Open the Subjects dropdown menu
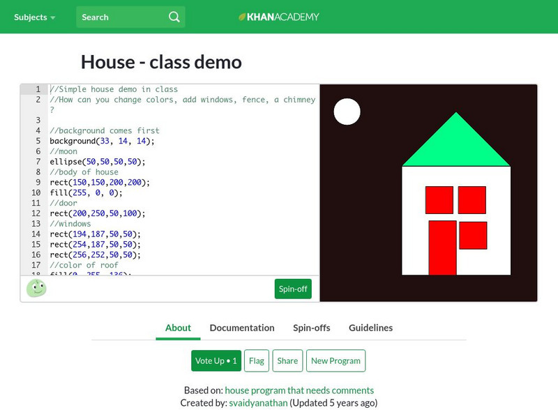This screenshot has height=410, width=558. (x=34, y=17)
